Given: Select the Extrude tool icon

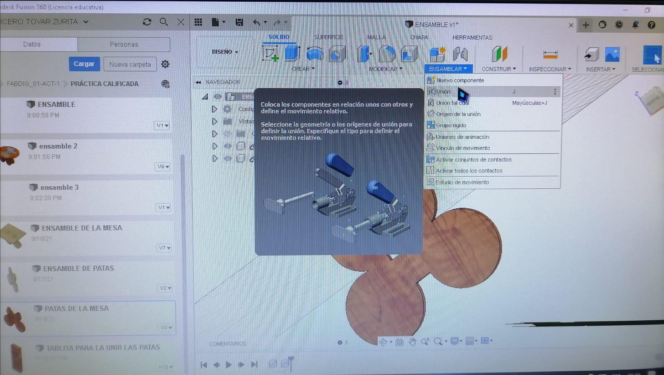Looking at the screenshot, I should pos(292,54).
